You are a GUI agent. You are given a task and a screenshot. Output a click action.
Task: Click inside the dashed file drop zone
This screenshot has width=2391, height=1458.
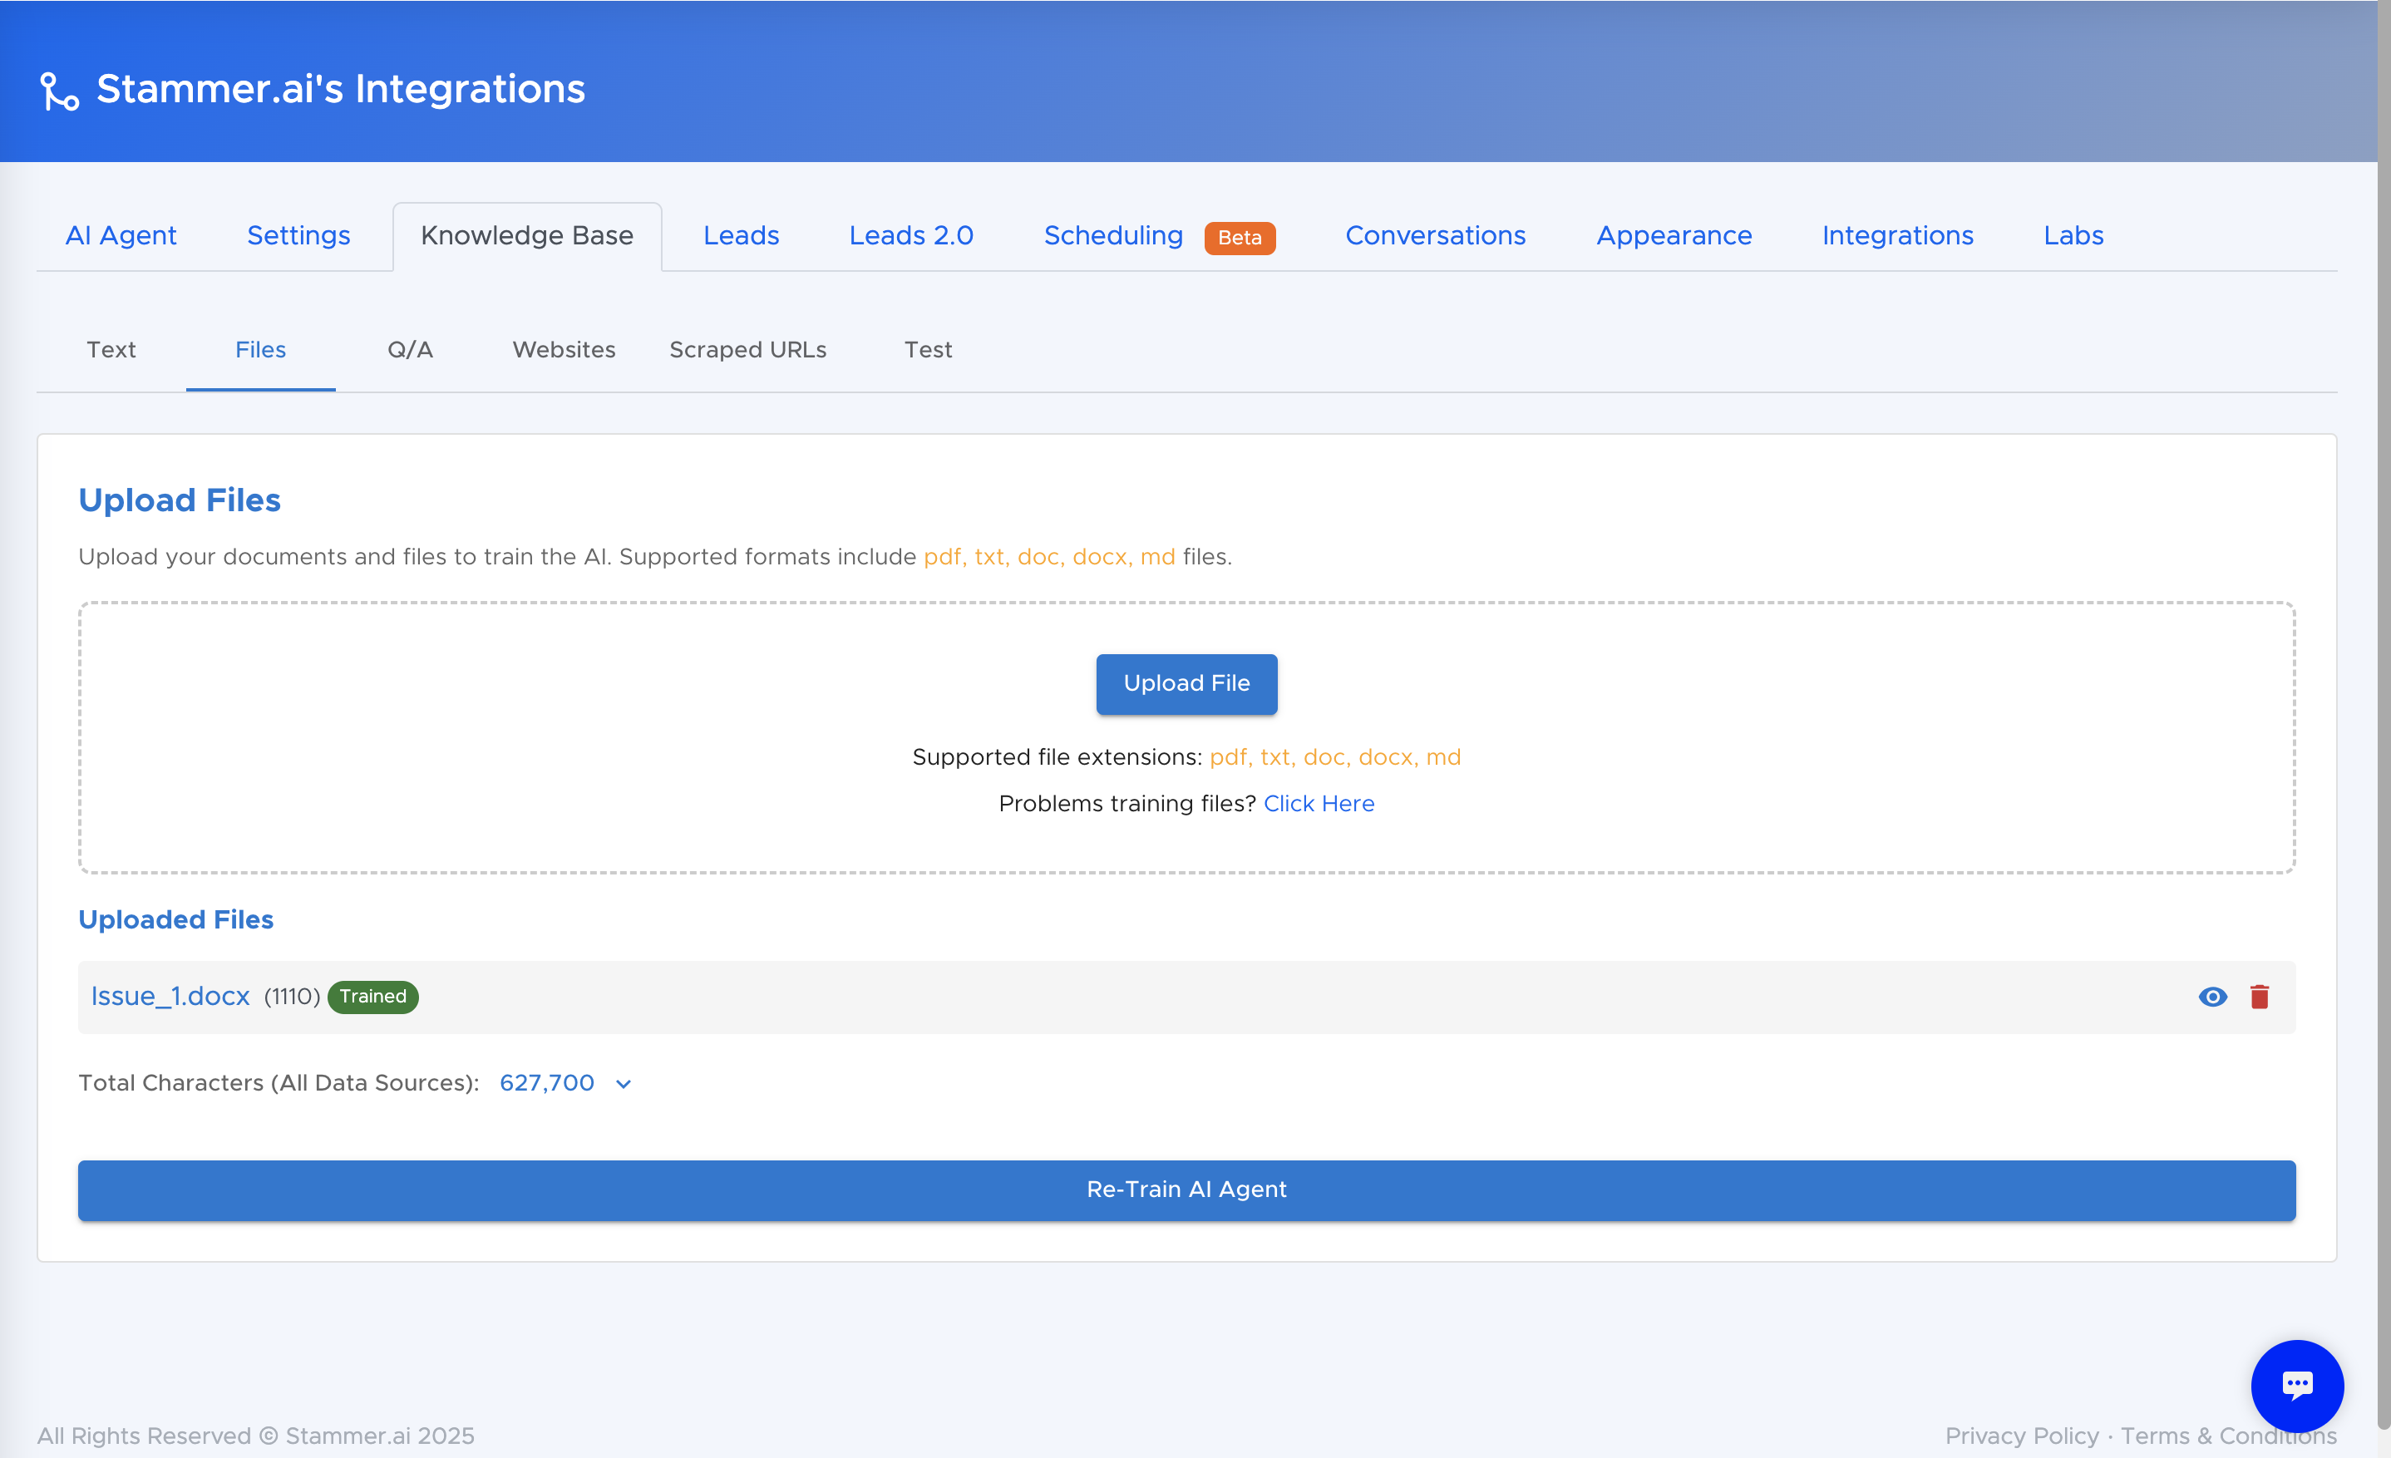pyautogui.click(x=1186, y=738)
